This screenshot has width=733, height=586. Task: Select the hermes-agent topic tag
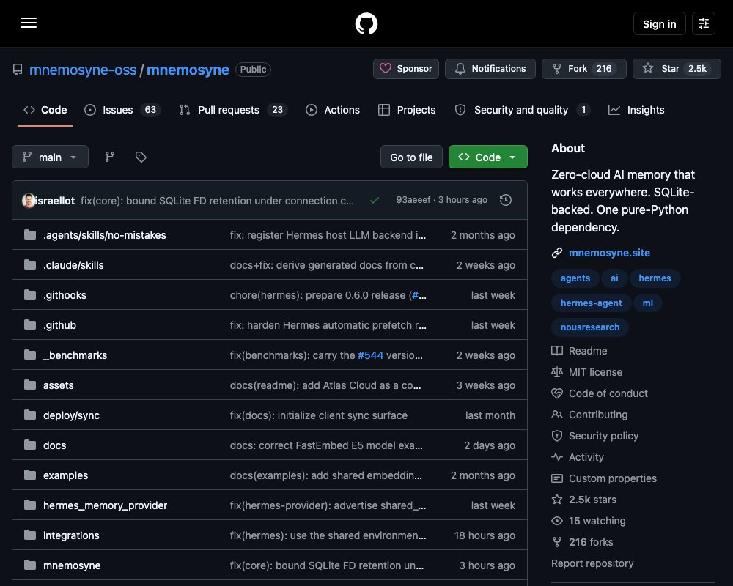591,303
